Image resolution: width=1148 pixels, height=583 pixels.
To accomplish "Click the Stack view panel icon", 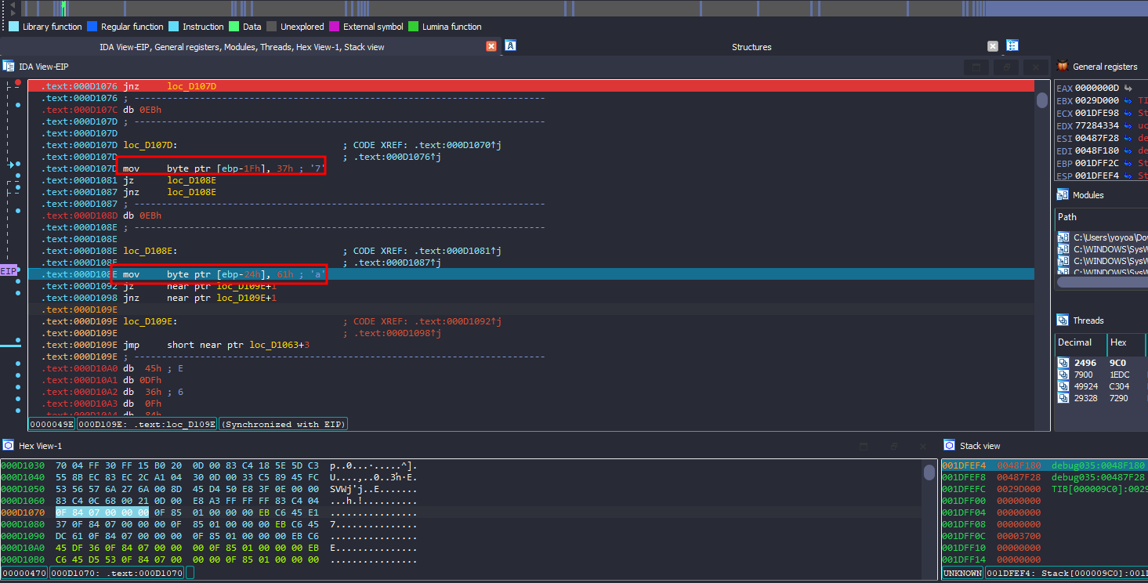I will 949,446.
